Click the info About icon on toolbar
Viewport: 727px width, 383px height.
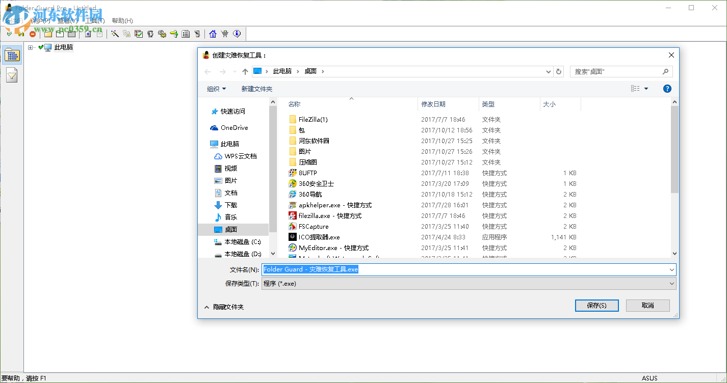point(236,34)
